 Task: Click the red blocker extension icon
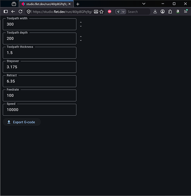tap(110, 12)
